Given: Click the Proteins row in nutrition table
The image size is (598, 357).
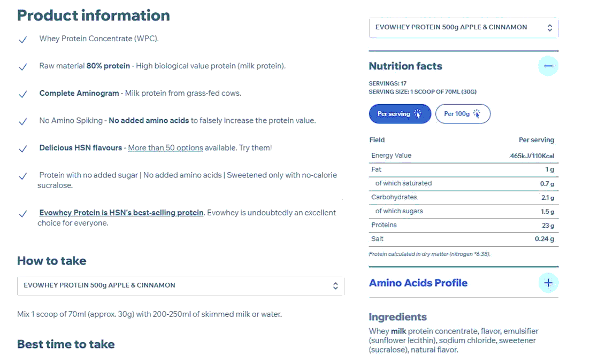Looking at the screenshot, I should pyautogui.click(x=463, y=225).
